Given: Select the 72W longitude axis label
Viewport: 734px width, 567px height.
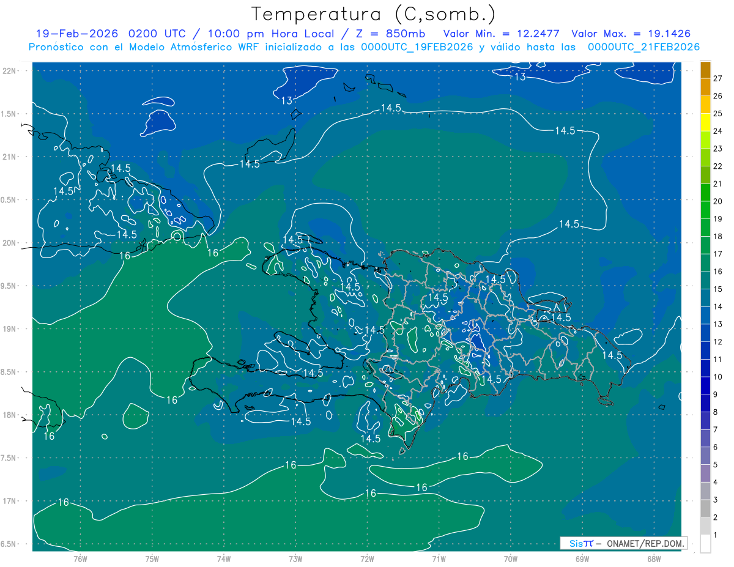Looking at the screenshot, I should click(x=367, y=558).
